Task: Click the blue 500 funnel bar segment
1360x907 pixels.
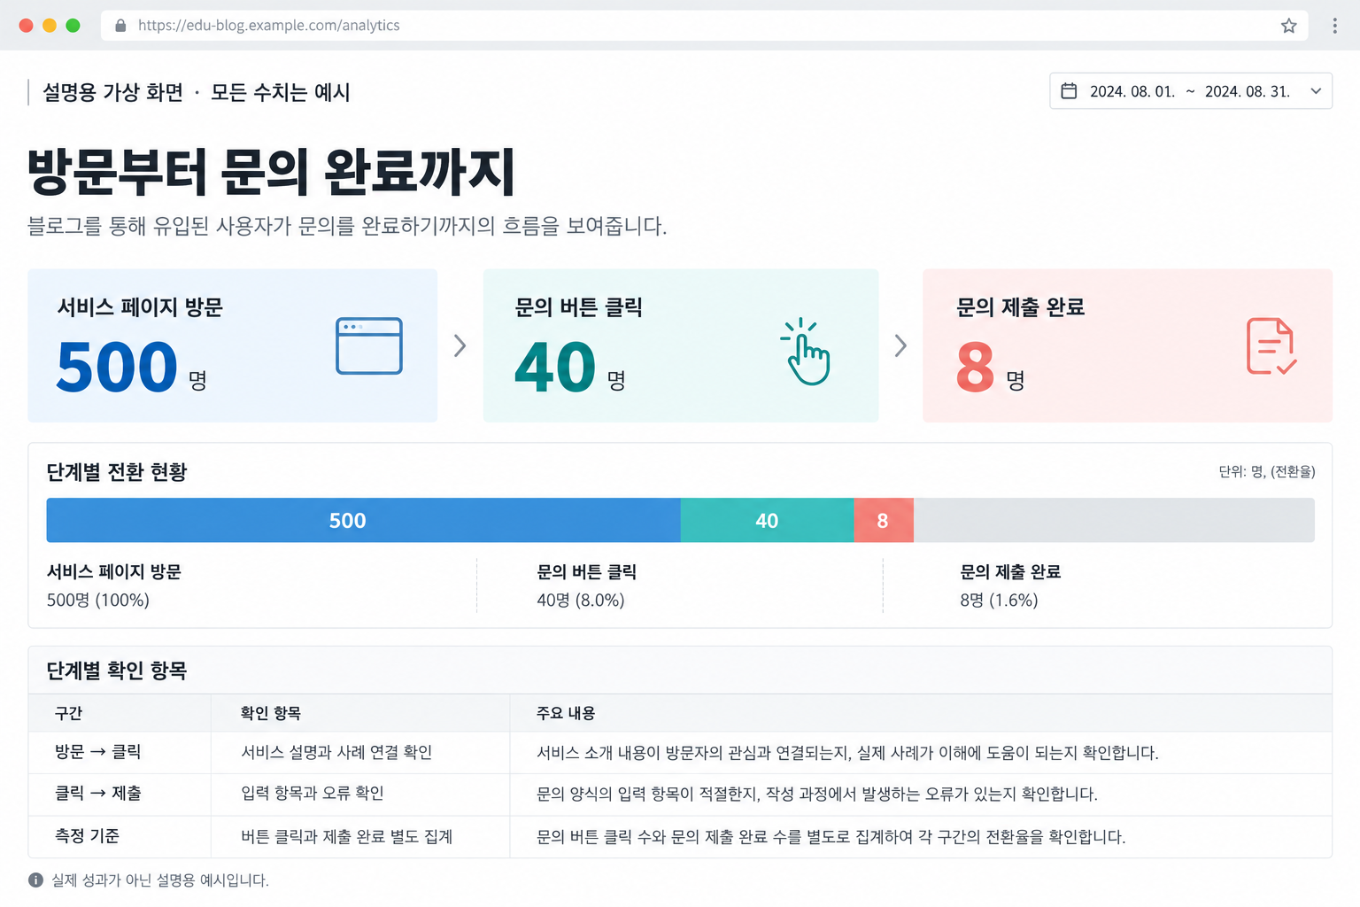Action: 363,520
